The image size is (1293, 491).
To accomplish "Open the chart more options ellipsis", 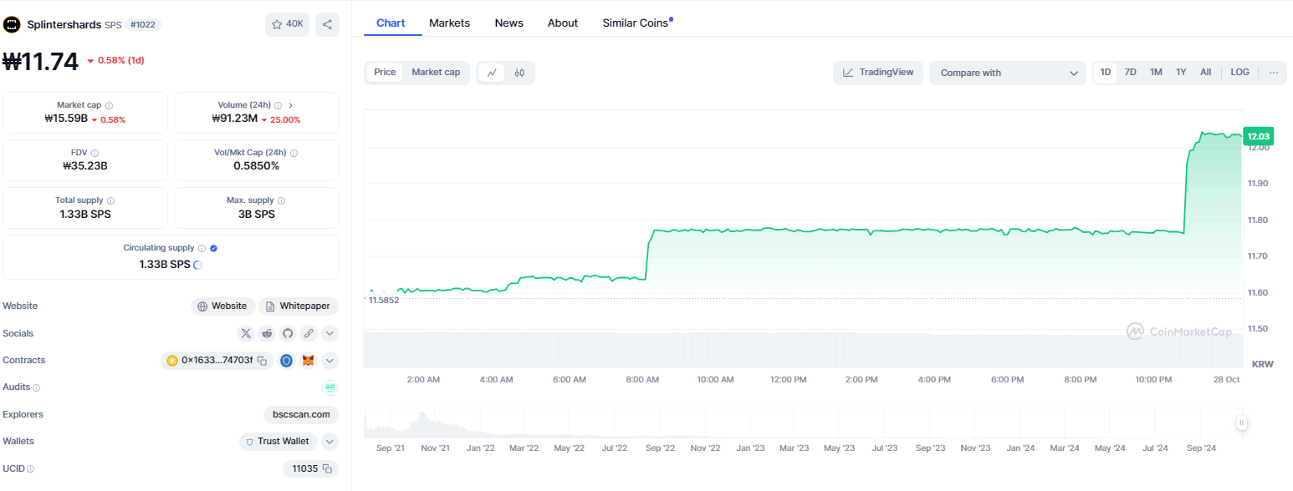I will click(1274, 73).
